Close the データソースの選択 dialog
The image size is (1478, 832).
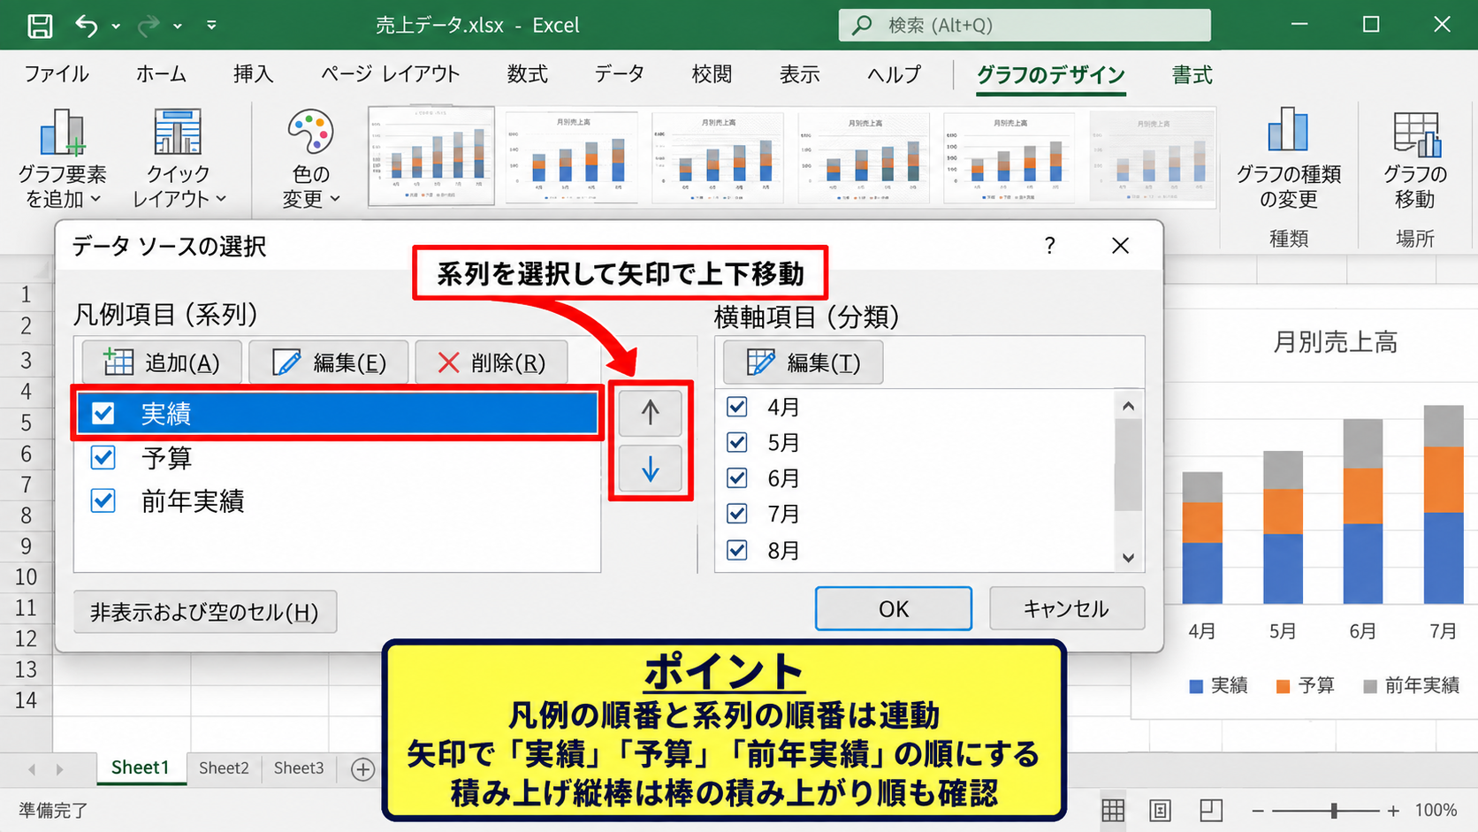point(1120,246)
